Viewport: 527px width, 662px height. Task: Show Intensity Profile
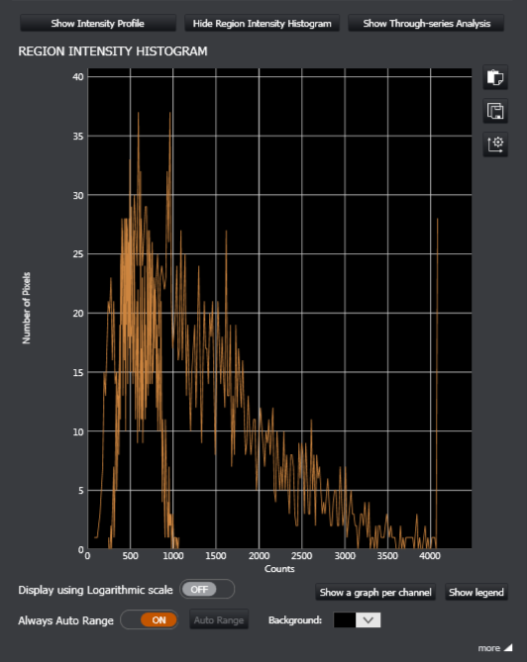click(98, 23)
